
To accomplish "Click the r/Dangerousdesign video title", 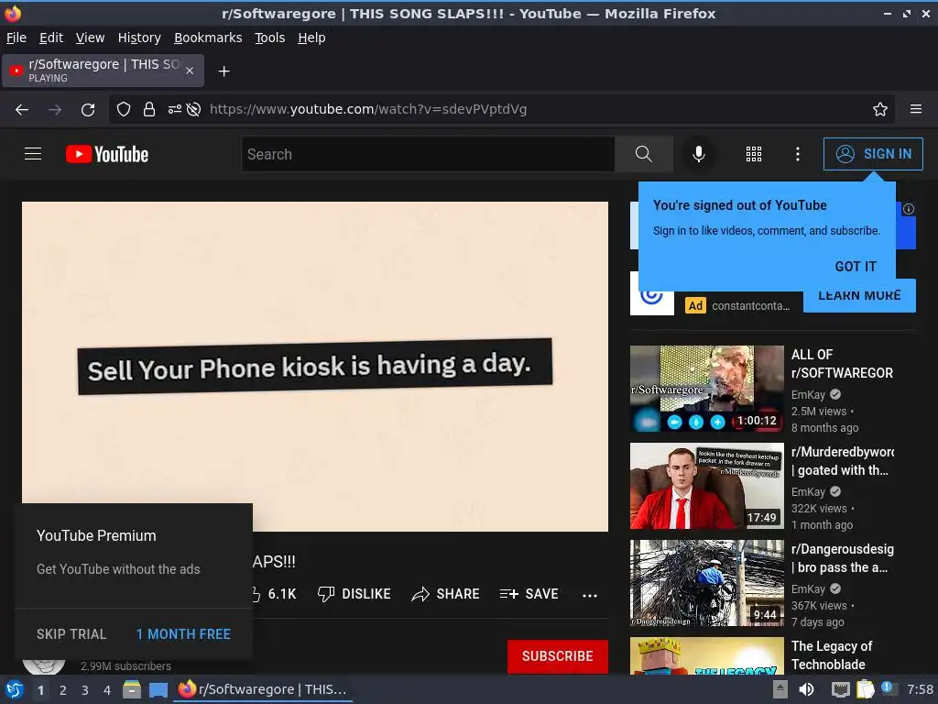I will [x=843, y=558].
